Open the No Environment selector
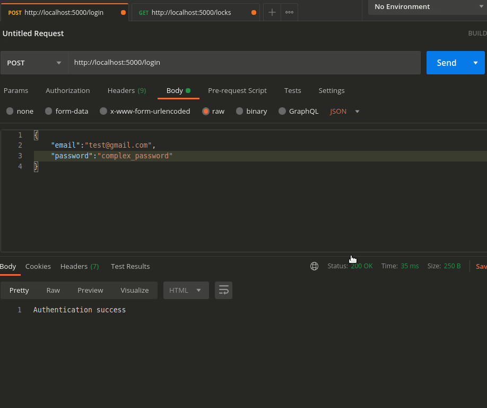487x408 pixels. click(427, 7)
